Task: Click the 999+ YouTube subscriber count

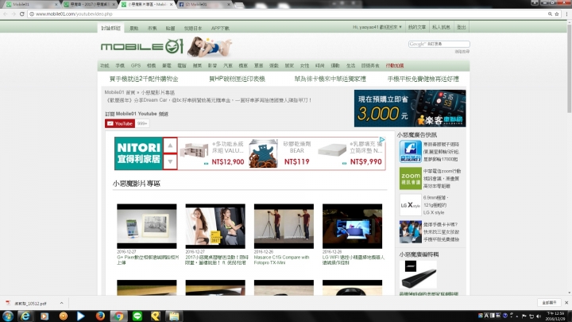Action: click(x=142, y=123)
